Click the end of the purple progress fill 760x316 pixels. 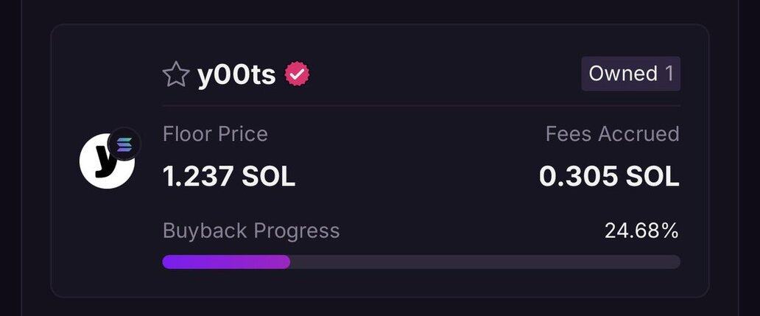click(288, 262)
